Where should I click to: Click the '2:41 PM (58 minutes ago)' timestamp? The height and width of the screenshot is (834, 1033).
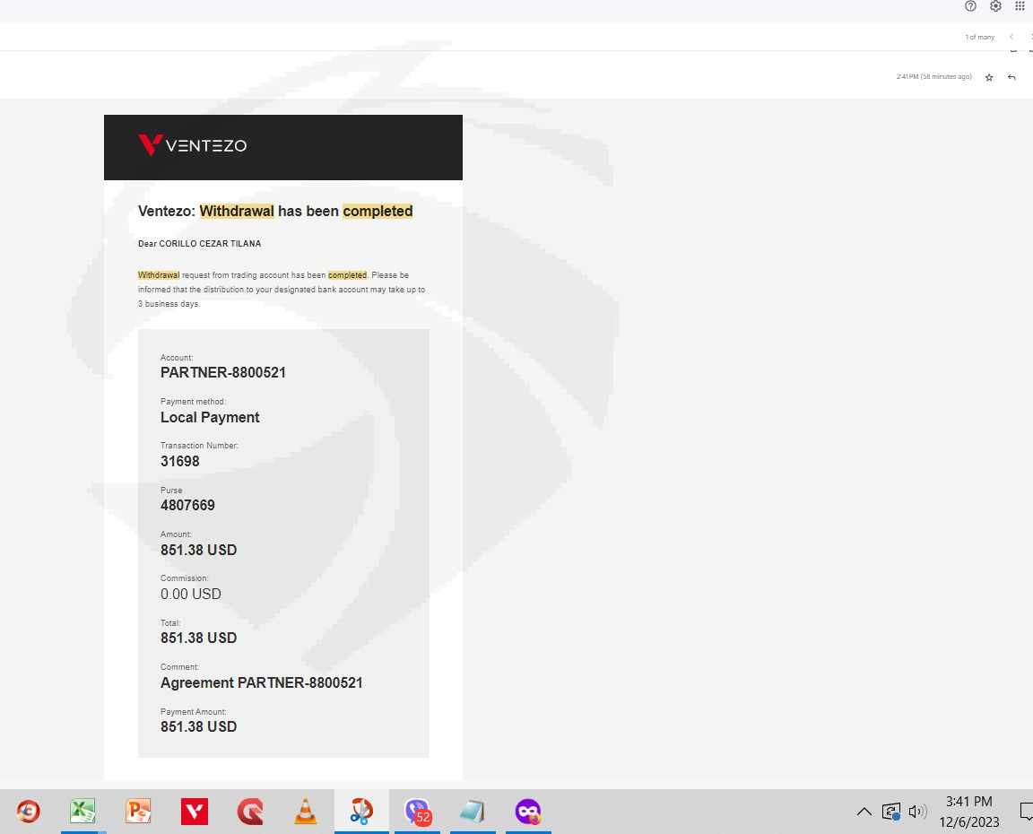point(933,76)
